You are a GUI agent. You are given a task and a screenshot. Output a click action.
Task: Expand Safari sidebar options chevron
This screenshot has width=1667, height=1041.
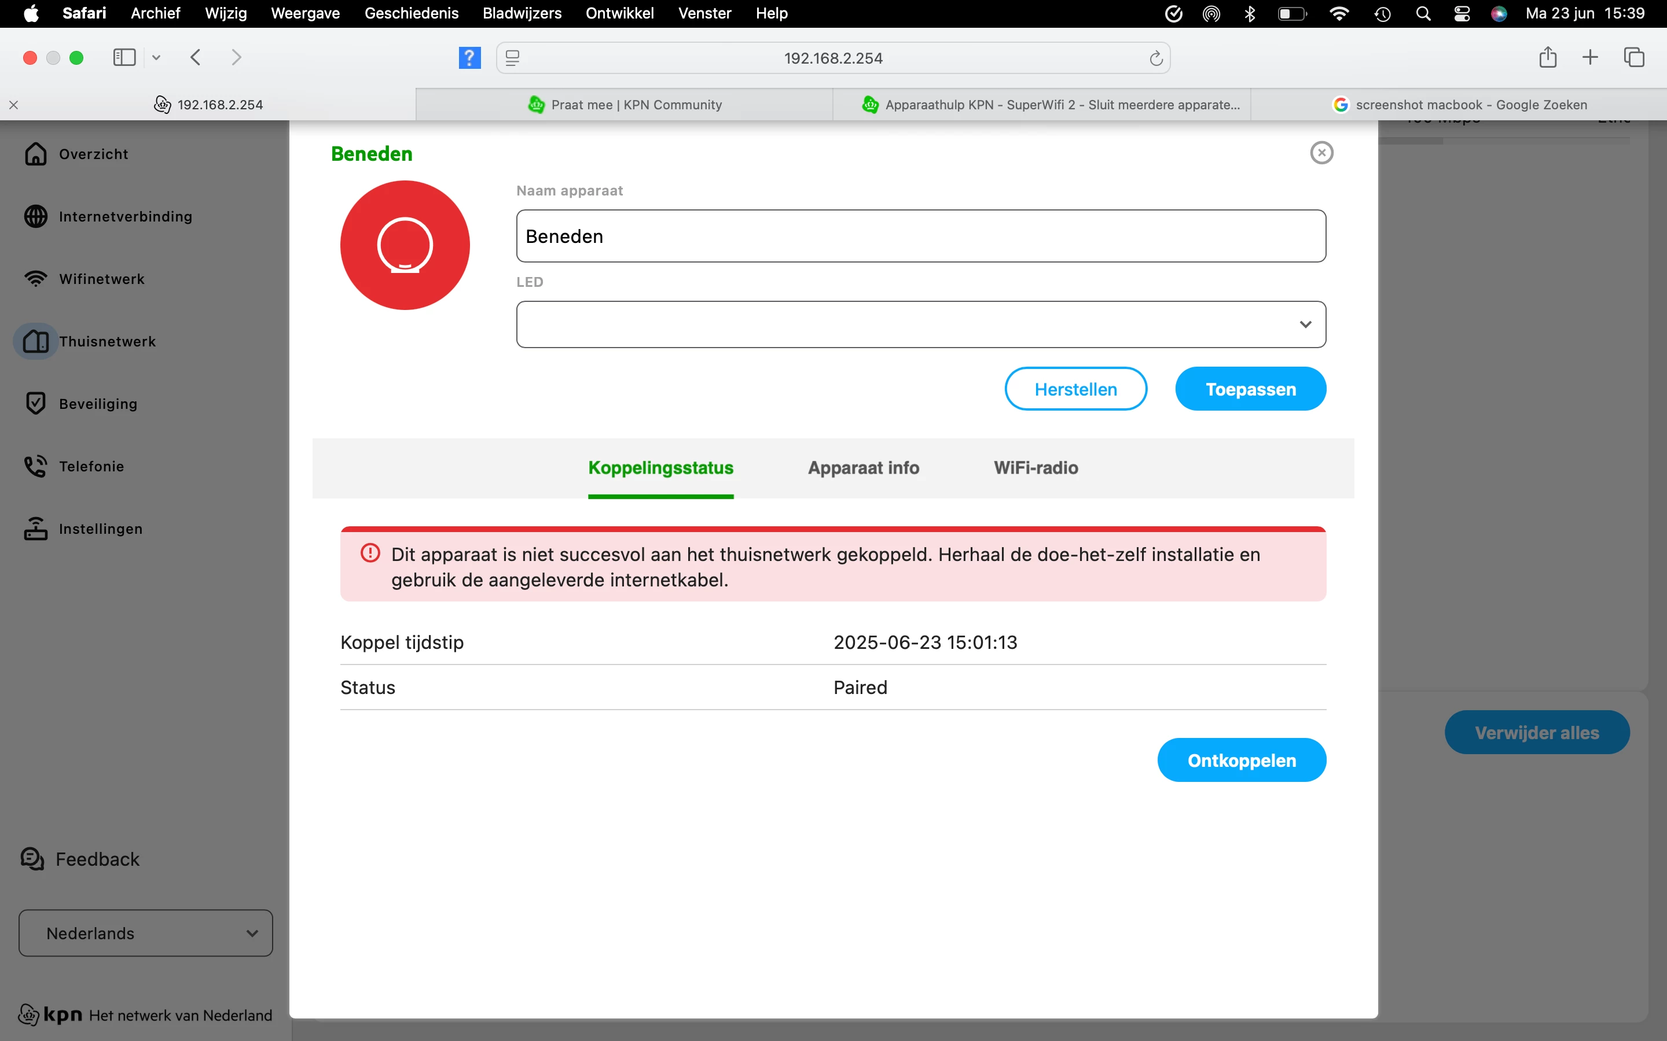pyautogui.click(x=156, y=58)
